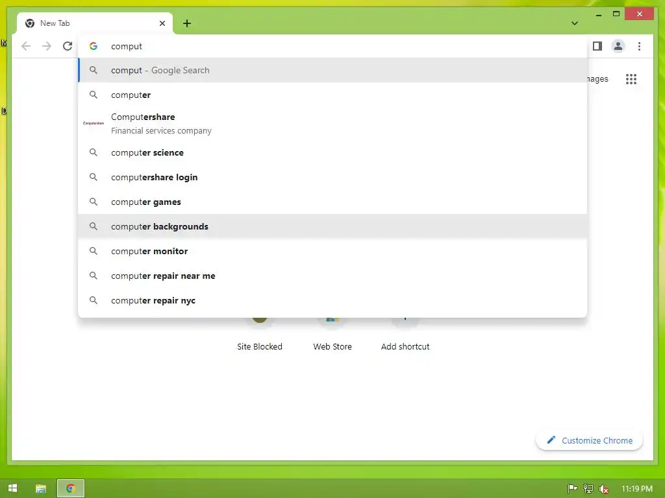Select 'comput - Google Search' suggestion
Image resolution: width=665 pixels, height=498 pixels.
333,70
